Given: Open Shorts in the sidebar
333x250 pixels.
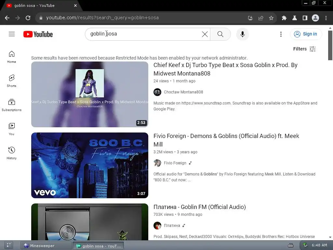Looking at the screenshot, I should (11, 81).
